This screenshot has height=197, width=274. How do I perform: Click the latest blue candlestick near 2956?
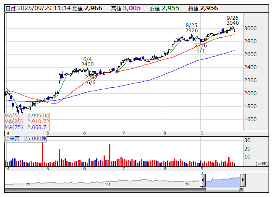coord(235,31)
